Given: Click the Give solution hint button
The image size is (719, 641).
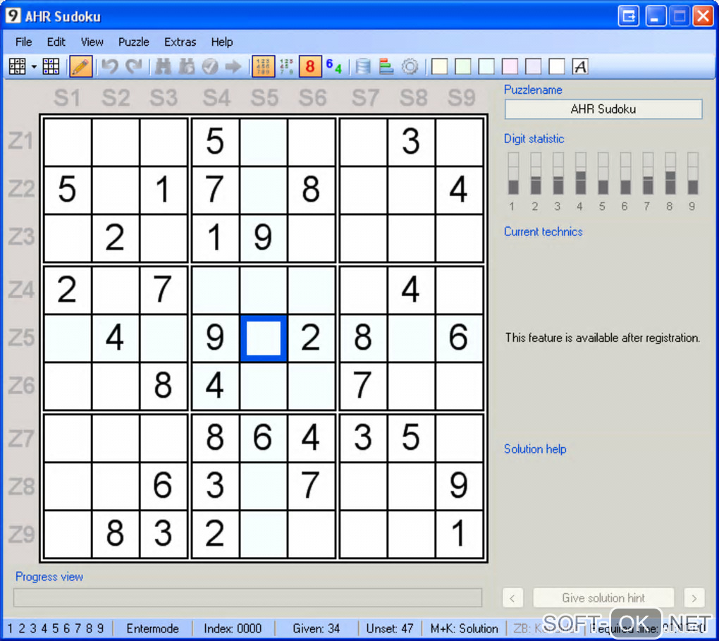Looking at the screenshot, I should (x=603, y=598).
